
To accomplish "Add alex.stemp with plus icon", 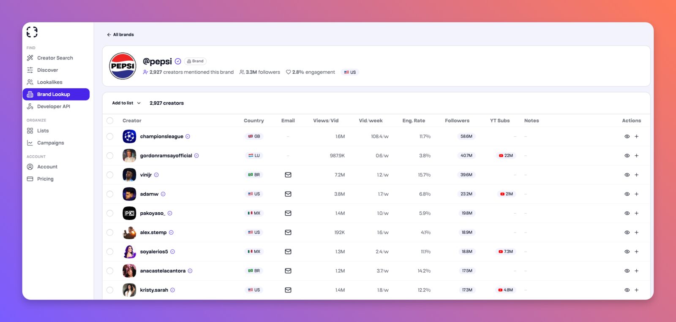I will click(x=637, y=233).
